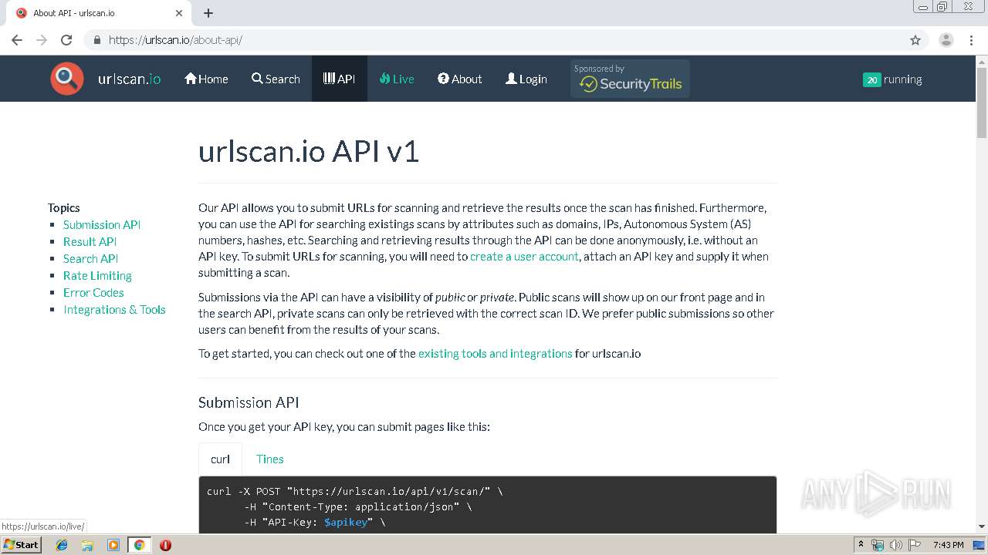Open existing tools and integrations link
The image size is (988, 555).
pyautogui.click(x=495, y=354)
